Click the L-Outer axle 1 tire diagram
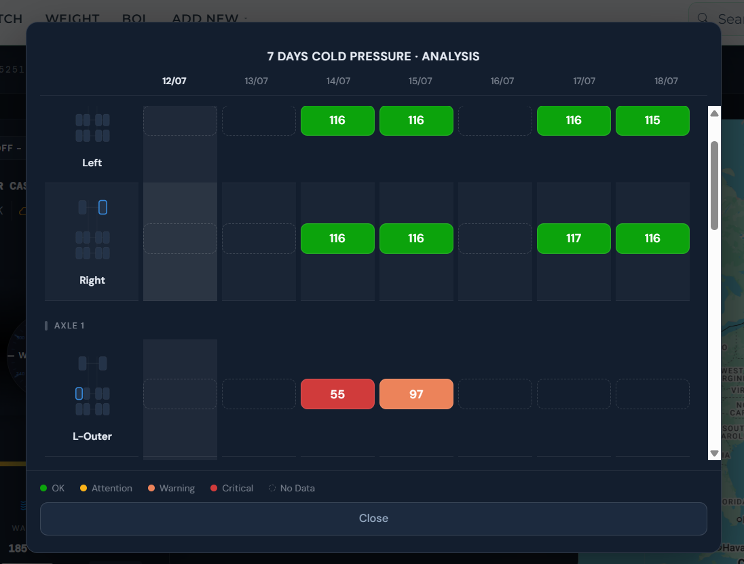Image resolution: width=744 pixels, height=564 pixels. tap(92, 386)
